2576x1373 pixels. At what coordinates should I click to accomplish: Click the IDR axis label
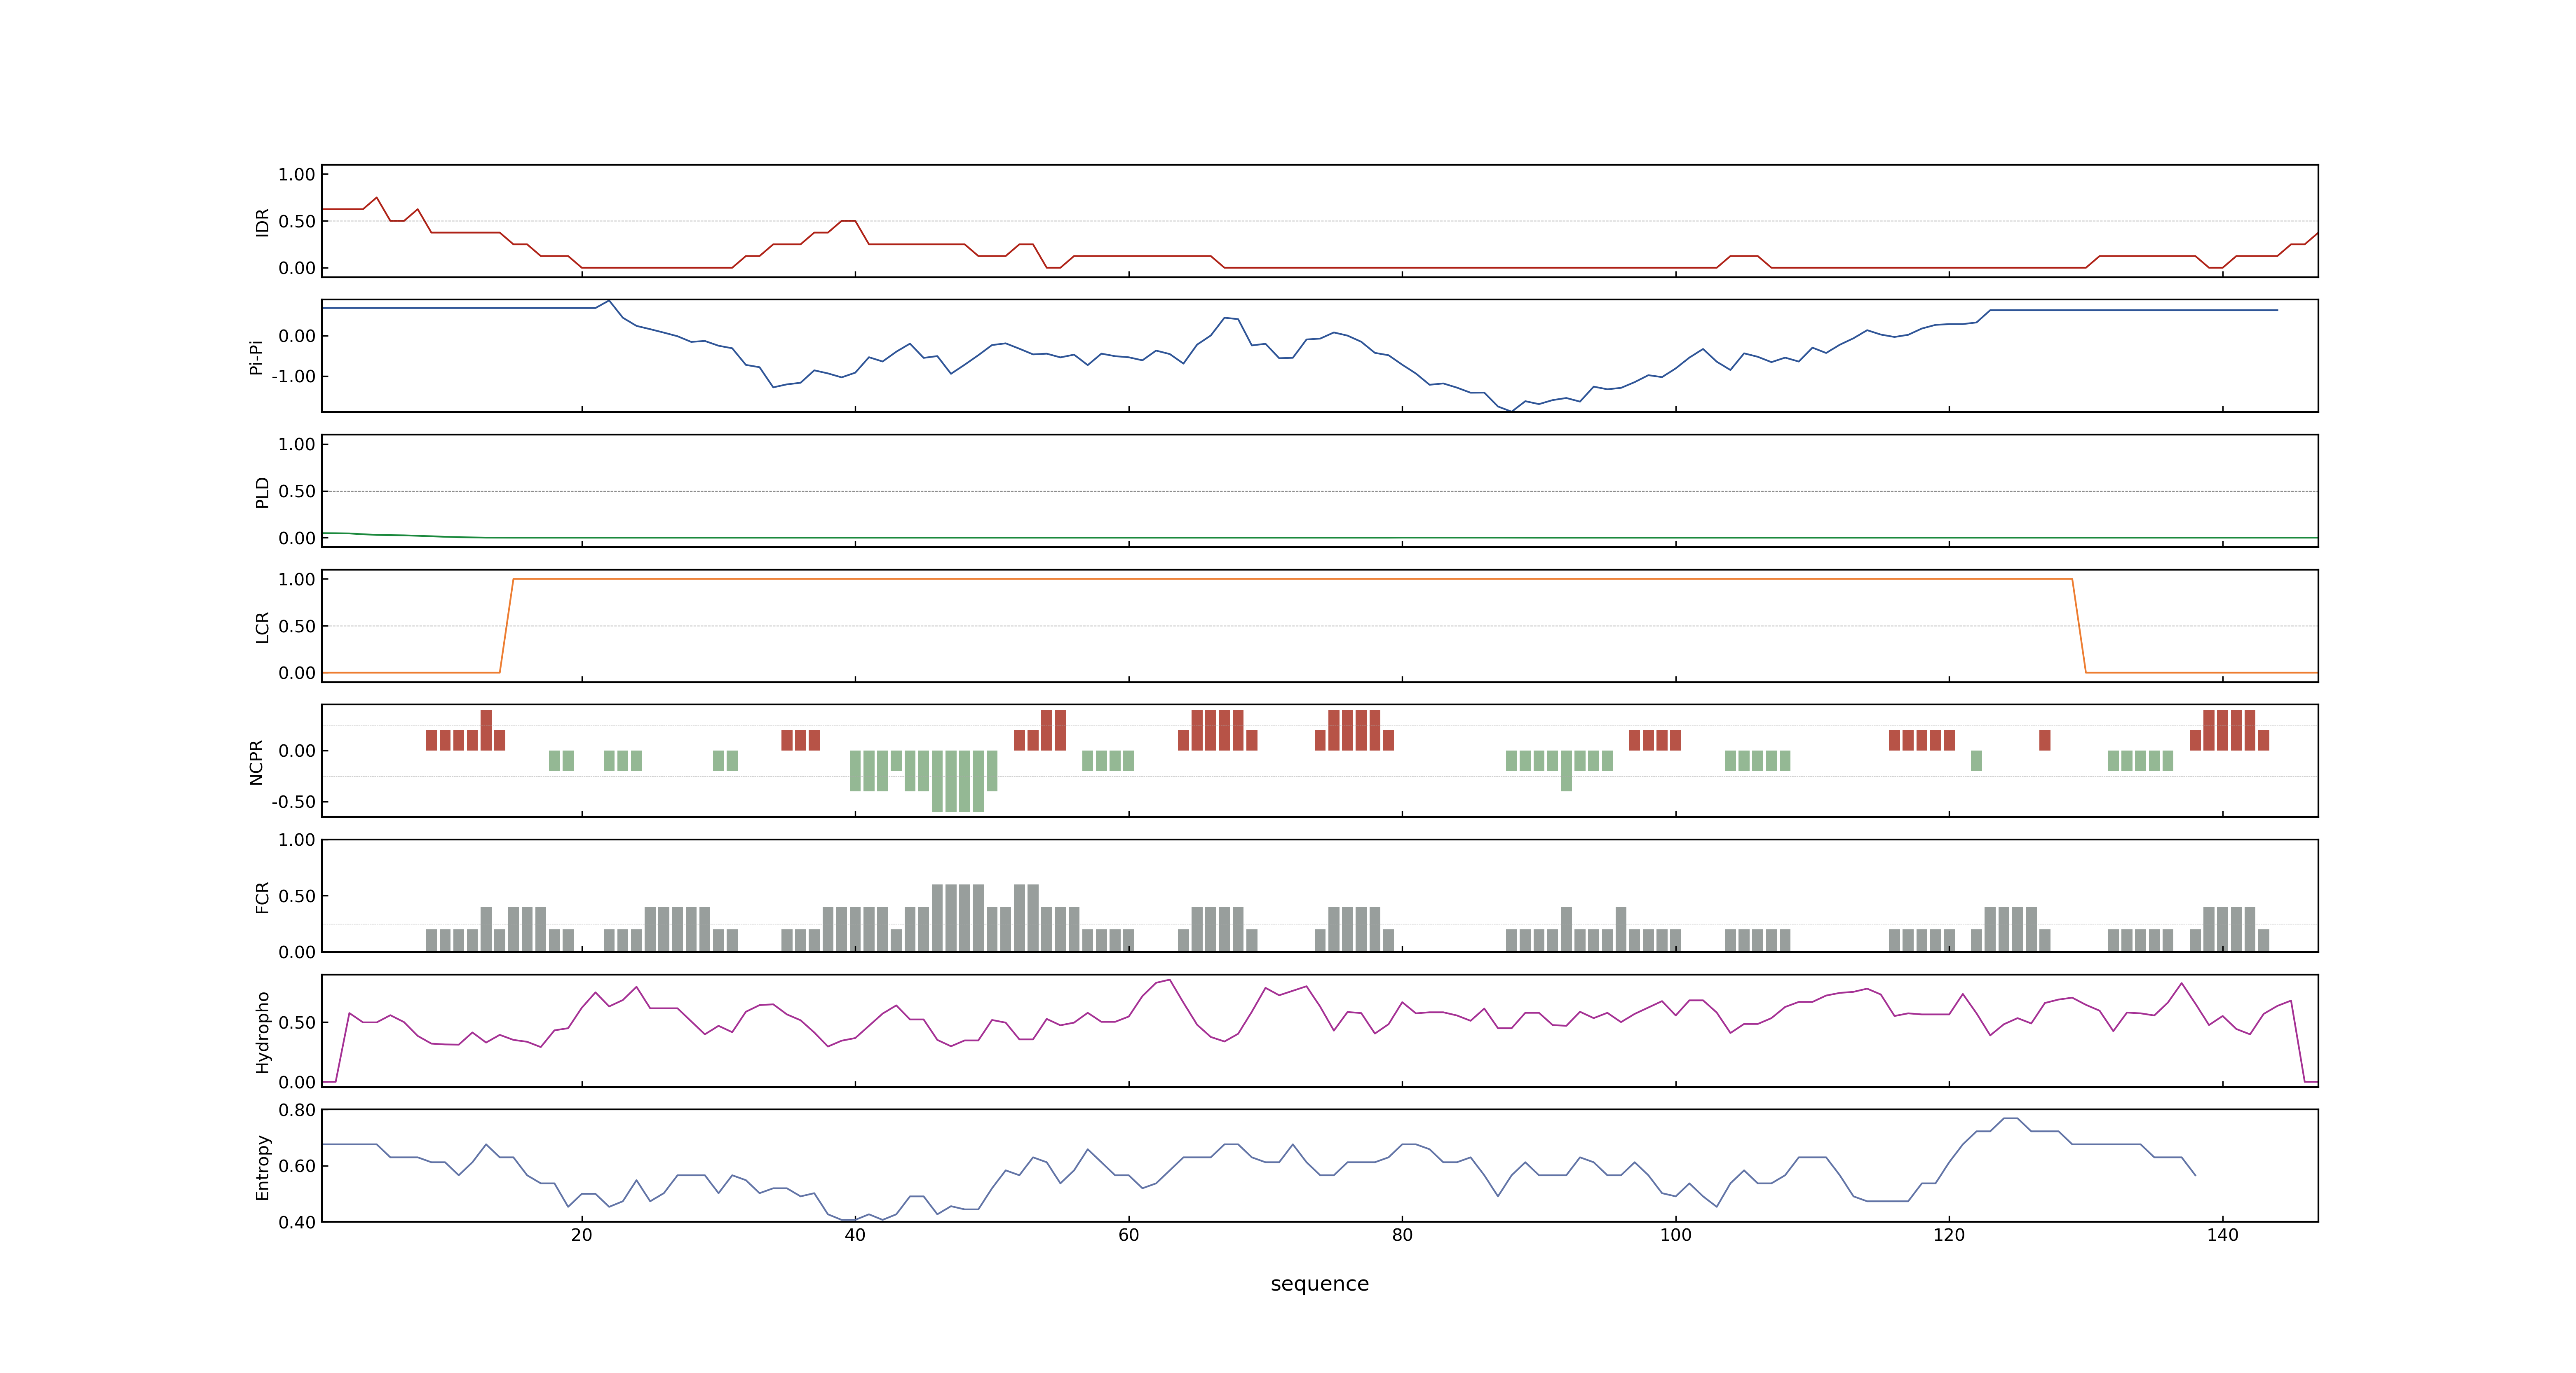(x=262, y=222)
